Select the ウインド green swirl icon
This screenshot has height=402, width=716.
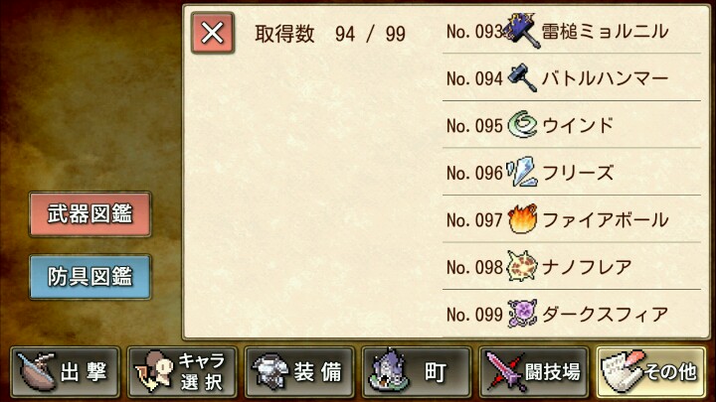tap(522, 125)
